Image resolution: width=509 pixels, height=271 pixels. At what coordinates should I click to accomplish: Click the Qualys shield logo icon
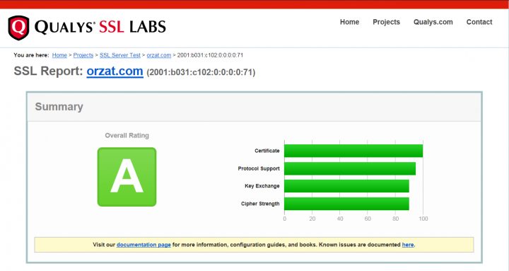coord(18,28)
